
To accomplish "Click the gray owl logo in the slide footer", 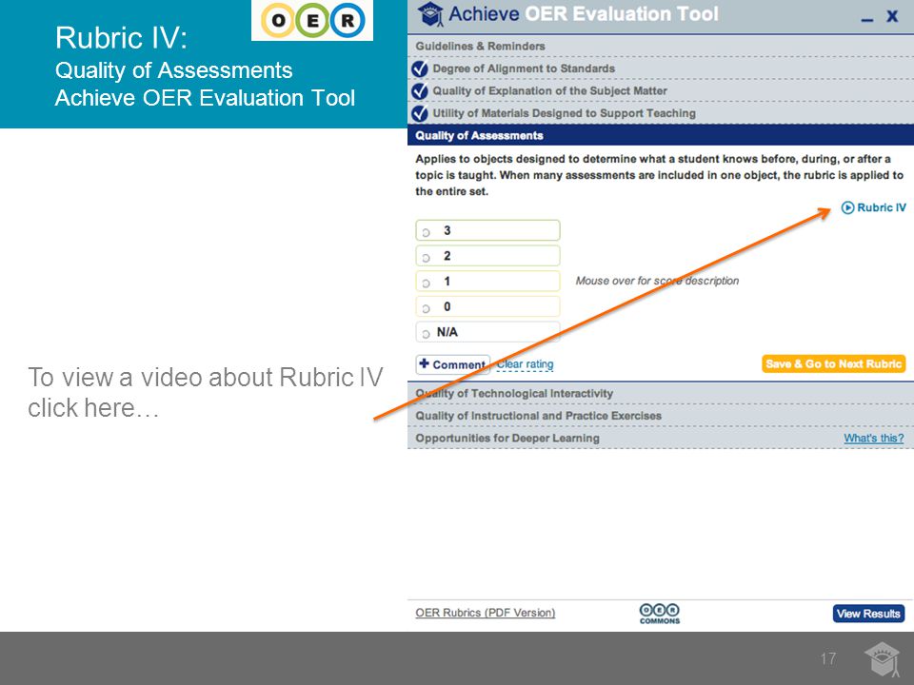I will 883,658.
